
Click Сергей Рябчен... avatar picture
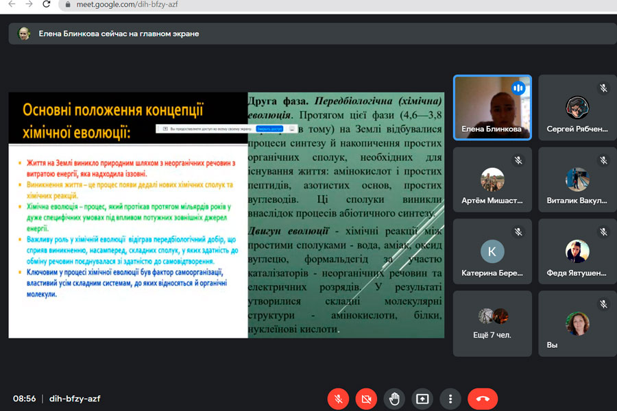coord(577,108)
